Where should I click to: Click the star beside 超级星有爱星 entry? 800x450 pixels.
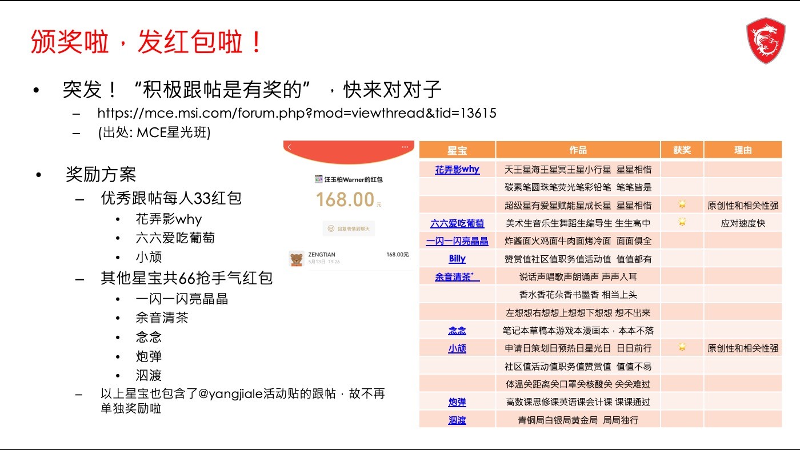click(682, 205)
